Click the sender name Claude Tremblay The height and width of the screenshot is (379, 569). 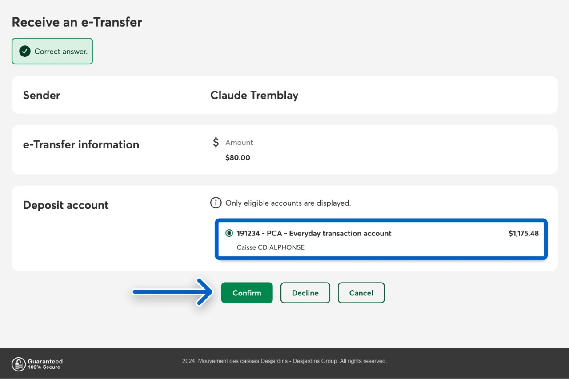(x=254, y=95)
